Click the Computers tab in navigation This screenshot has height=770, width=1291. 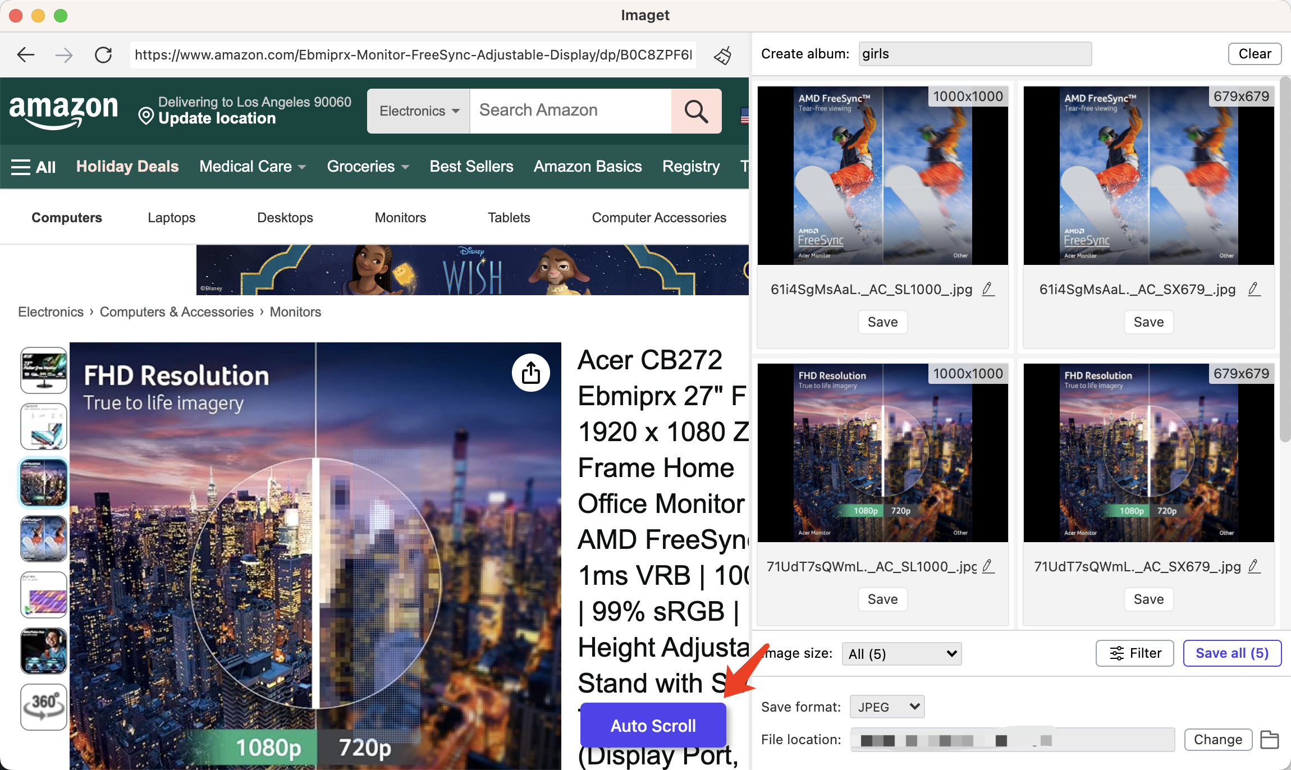point(67,217)
